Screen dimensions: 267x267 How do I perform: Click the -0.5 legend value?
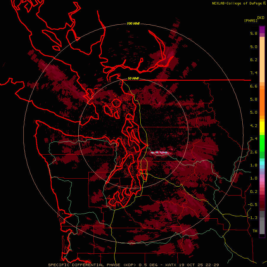click(252, 205)
